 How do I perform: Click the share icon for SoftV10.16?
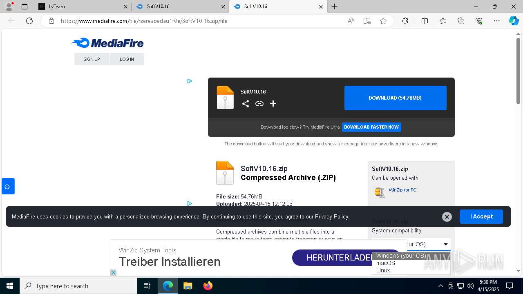pos(246,104)
